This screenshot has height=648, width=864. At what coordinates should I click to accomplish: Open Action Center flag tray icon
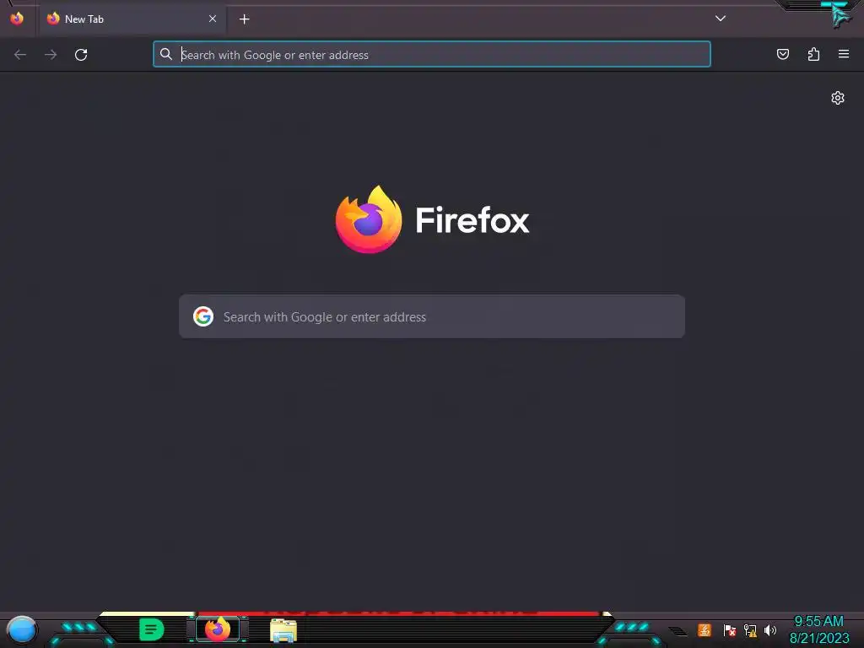click(730, 630)
